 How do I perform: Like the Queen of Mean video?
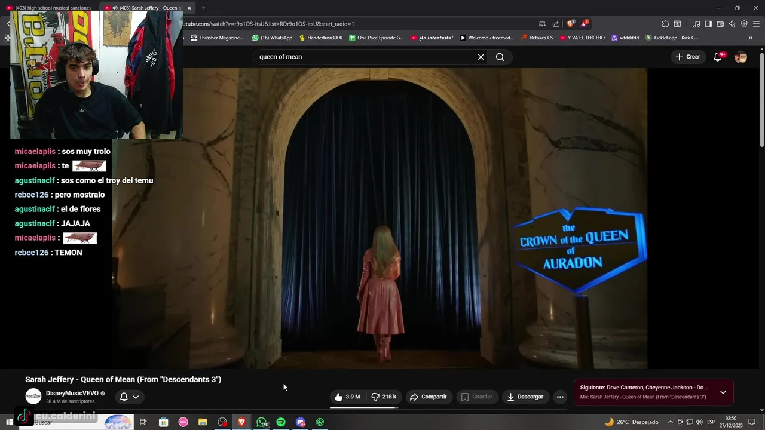(x=347, y=397)
